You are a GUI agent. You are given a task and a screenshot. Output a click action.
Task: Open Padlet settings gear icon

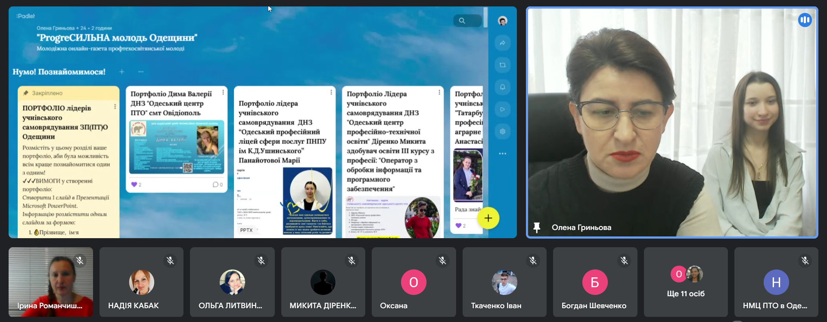coord(502,132)
